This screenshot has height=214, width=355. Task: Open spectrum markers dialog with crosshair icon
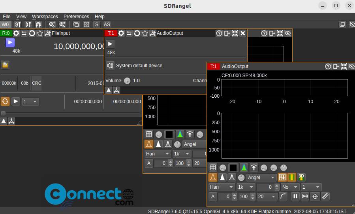tap(315, 196)
